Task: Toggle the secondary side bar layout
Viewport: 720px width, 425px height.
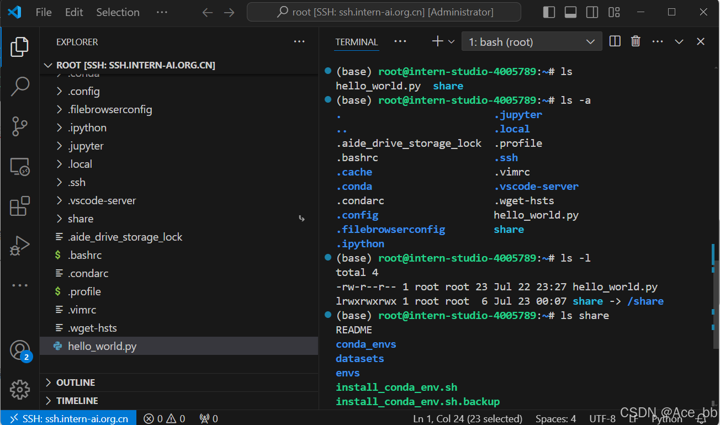Action: [592, 12]
